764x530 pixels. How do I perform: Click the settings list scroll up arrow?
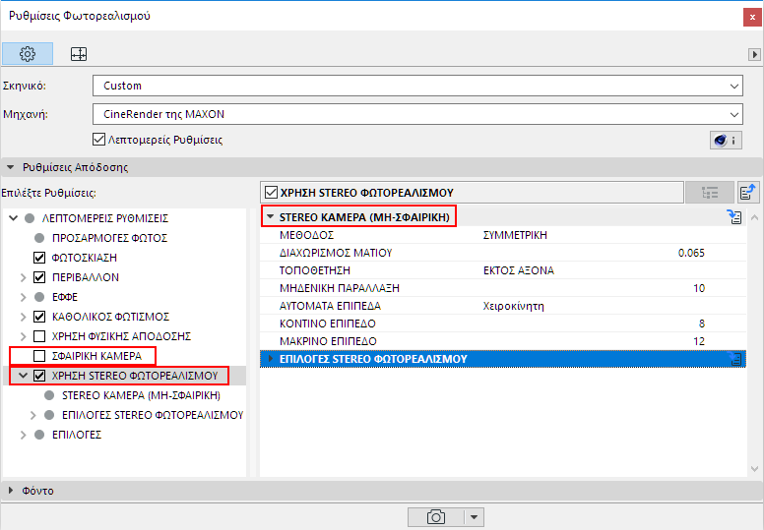(x=755, y=217)
